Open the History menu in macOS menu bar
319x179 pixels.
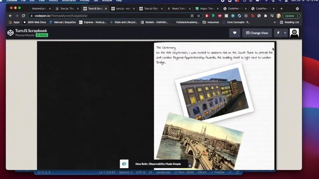coord(53,1)
